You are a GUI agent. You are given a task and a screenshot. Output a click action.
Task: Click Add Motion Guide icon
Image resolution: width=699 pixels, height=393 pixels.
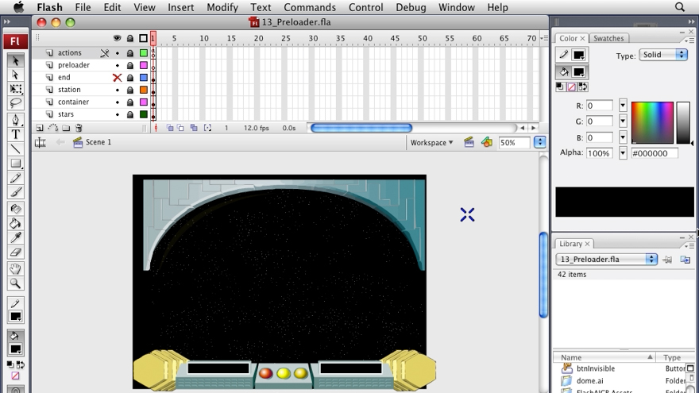pos(53,128)
